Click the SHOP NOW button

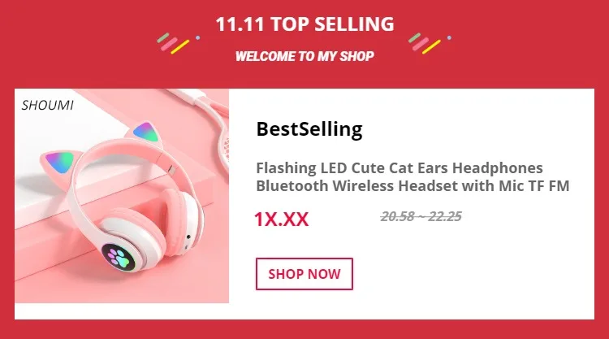coord(304,274)
